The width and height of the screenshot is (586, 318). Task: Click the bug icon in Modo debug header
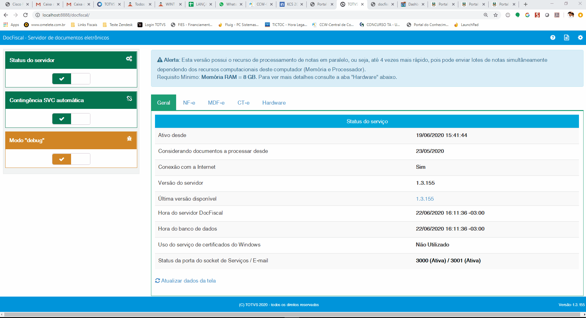pos(129,139)
